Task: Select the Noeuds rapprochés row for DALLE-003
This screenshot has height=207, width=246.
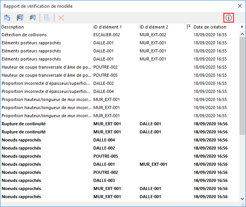Action: coord(120,180)
